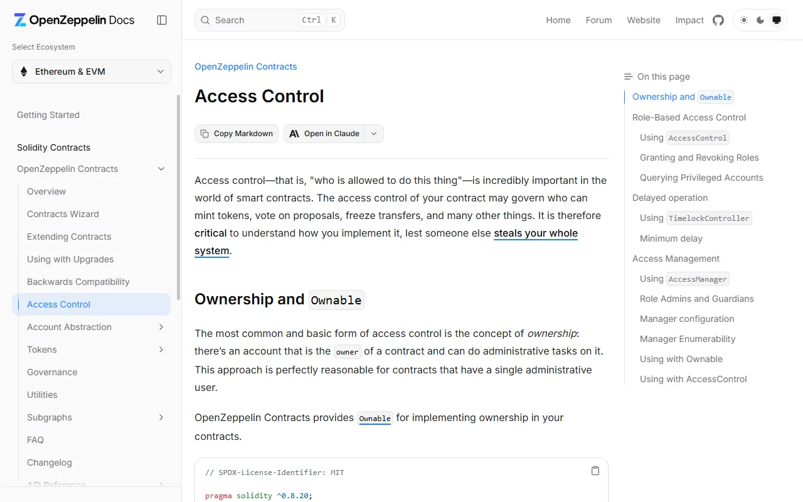
Task: Switch to dark theme moon icon
Action: pos(760,20)
